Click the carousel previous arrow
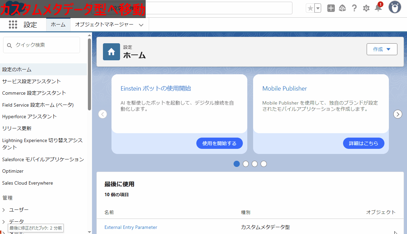This screenshot has width=407, height=234. point(103,114)
